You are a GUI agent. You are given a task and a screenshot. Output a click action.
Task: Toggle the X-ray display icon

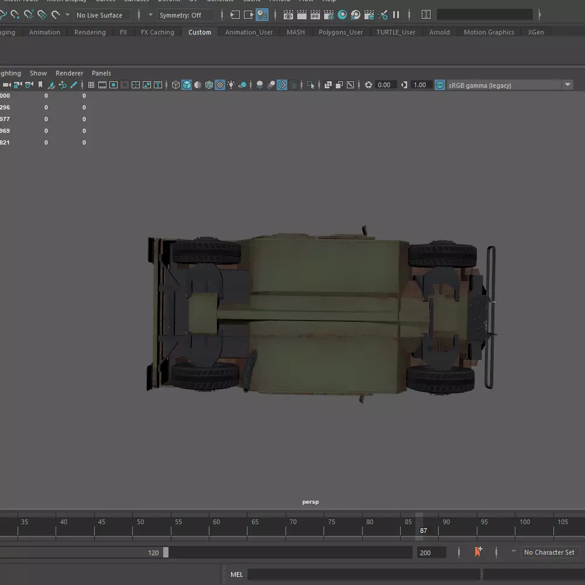(328, 85)
